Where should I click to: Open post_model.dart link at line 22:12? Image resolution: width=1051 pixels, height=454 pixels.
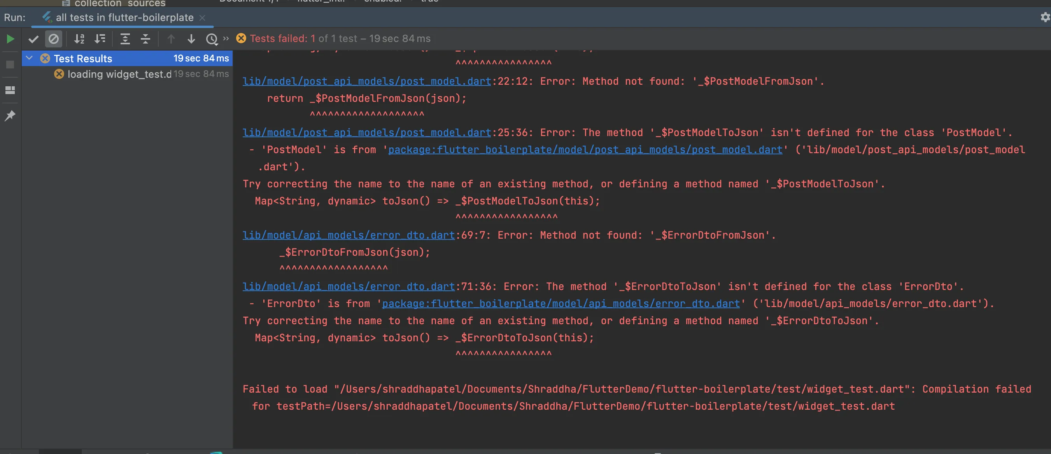pyautogui.click(x=366, y=82)
